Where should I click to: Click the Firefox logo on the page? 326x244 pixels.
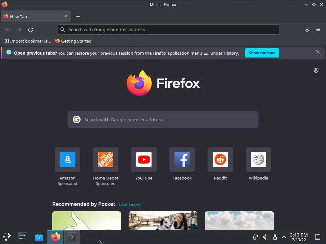coord(163,83)
